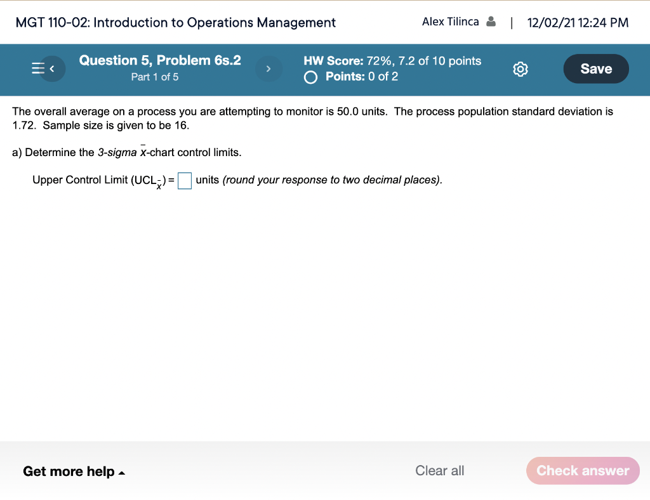Click the next question chevron arrow
The width and height of the screenshot is (650, 500).
click(269, 69)
